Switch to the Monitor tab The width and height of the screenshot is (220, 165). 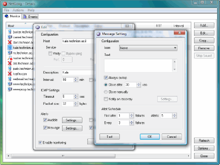click(12, 16)
